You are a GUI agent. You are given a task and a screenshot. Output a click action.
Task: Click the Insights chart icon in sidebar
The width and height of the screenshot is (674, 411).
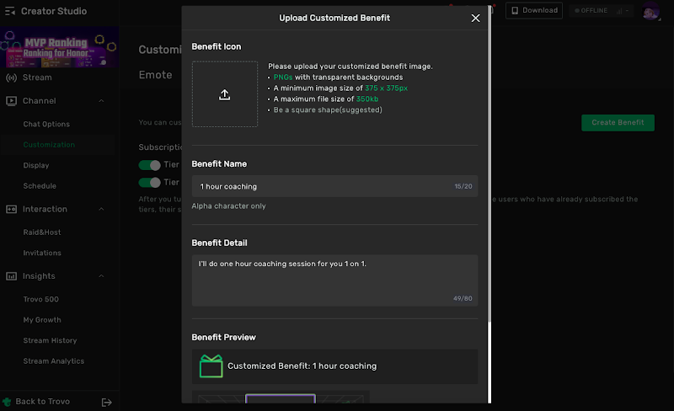click(x=11, y=276)
